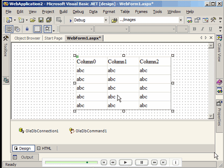Open the Project menu
This screenshot has width=224, height=168.
(48, 12)
